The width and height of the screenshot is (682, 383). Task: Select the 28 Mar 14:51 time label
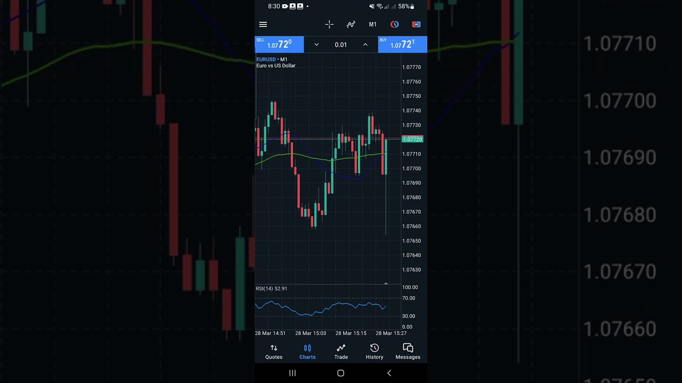(270, 334)
